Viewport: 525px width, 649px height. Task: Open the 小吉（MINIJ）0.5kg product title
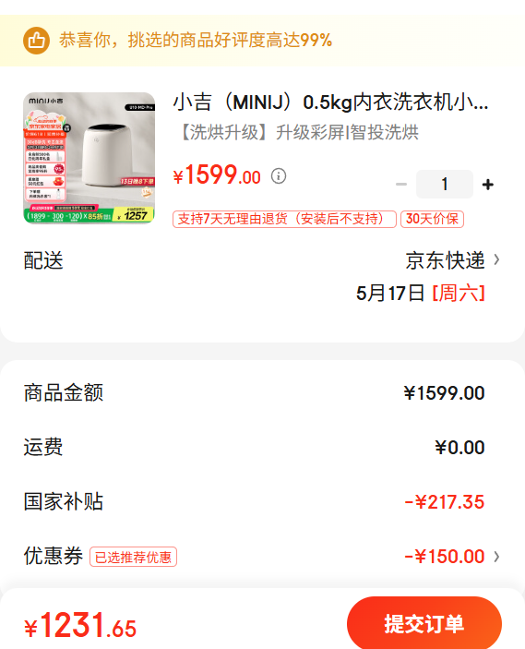click(x=330, y=102)
